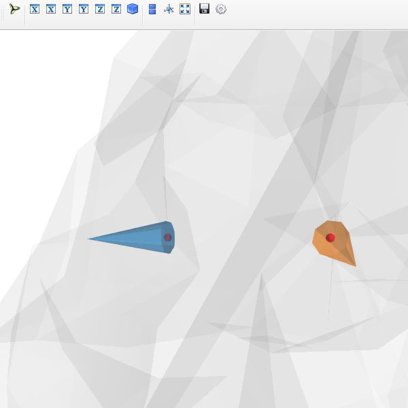Grab the toolbar drag handle dots
Screen dimensions: 408x408
point(3,14)
